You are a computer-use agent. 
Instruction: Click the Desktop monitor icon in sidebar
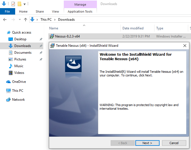[11, 39]
